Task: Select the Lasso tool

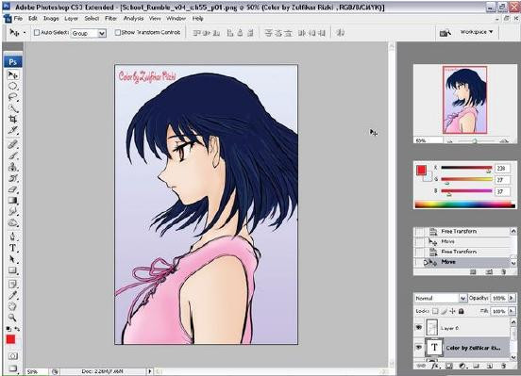Action: [x=13, y=97]
